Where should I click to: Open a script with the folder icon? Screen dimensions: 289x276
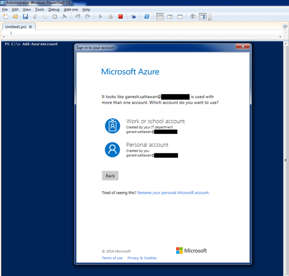(15, 17)
